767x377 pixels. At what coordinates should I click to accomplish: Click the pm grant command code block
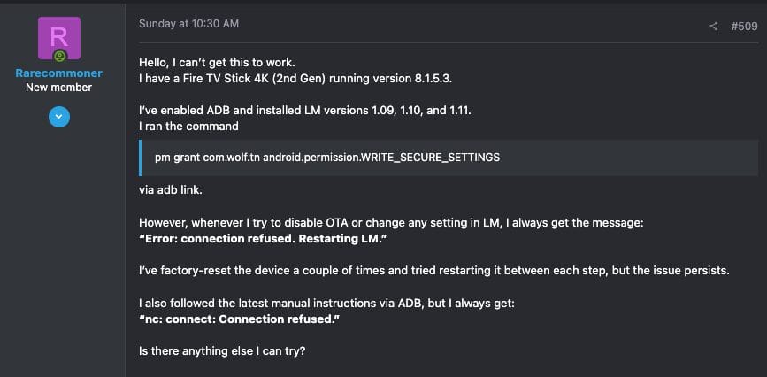click(x=327, y=158)
